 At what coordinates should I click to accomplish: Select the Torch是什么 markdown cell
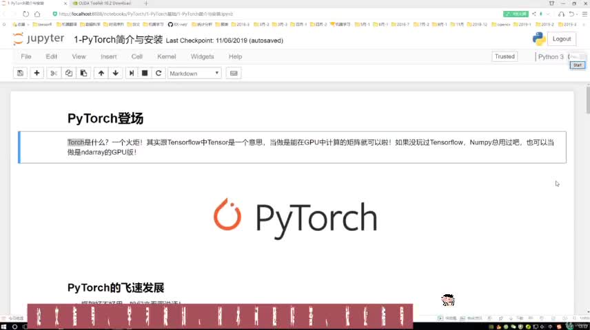coord(292,147)
